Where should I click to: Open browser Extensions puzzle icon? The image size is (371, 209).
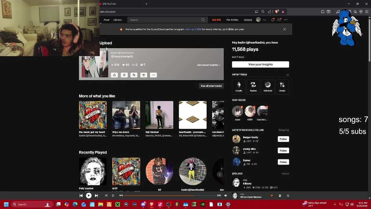point(323,12)
